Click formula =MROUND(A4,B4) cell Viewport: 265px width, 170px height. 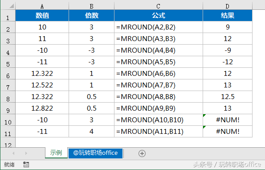pos(159,50)
